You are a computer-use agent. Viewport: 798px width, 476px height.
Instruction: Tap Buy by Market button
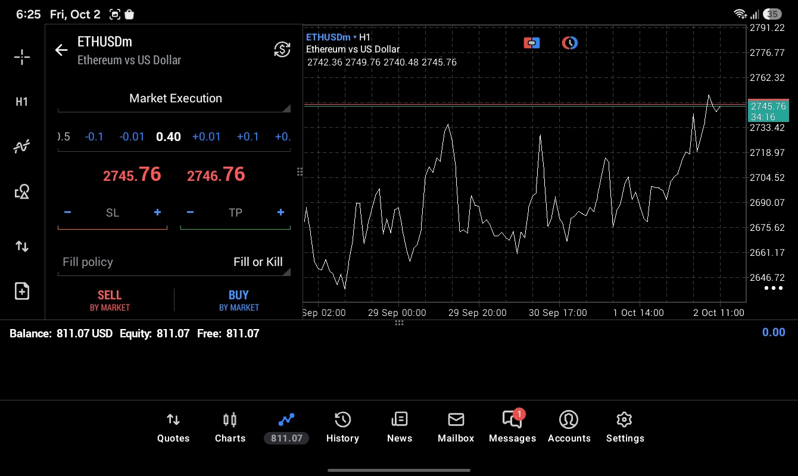coord(239,300)
